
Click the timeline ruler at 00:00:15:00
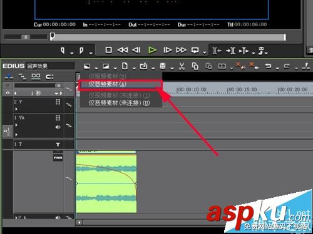(242, 89)
